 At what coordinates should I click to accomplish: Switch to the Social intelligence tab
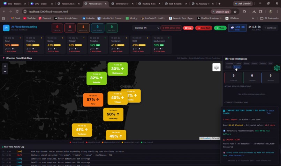coord(228,67)
